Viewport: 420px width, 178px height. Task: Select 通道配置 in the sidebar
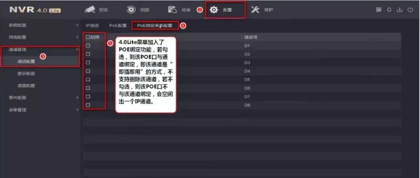tap(26, 61)
